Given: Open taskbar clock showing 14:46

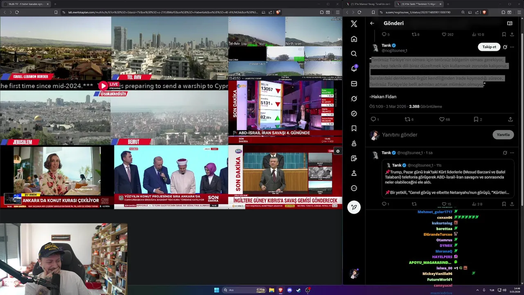Looking at the screenshot, I should click(515, 290).
